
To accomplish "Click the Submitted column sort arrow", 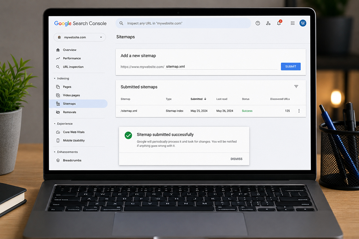I will (x=205, y=99).
